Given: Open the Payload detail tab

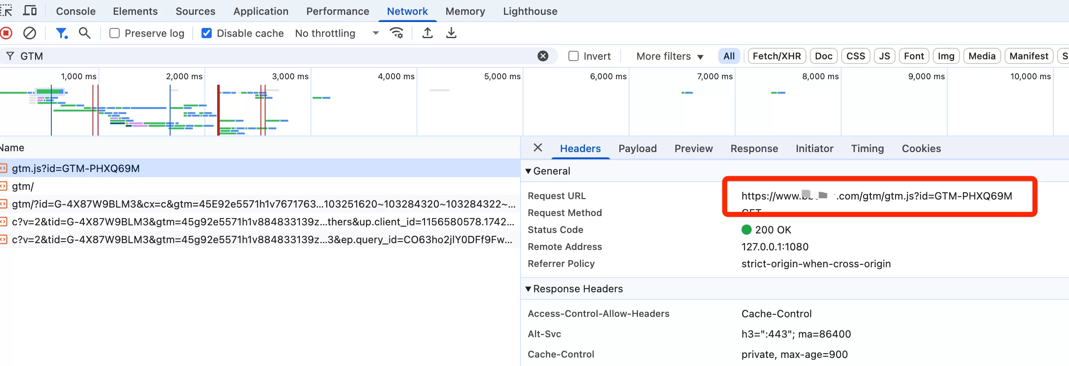Looking at the screenshot, I should 638,148.
